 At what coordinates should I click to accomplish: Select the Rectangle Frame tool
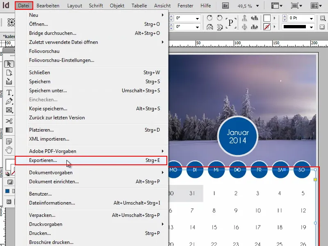pos(9,110)
